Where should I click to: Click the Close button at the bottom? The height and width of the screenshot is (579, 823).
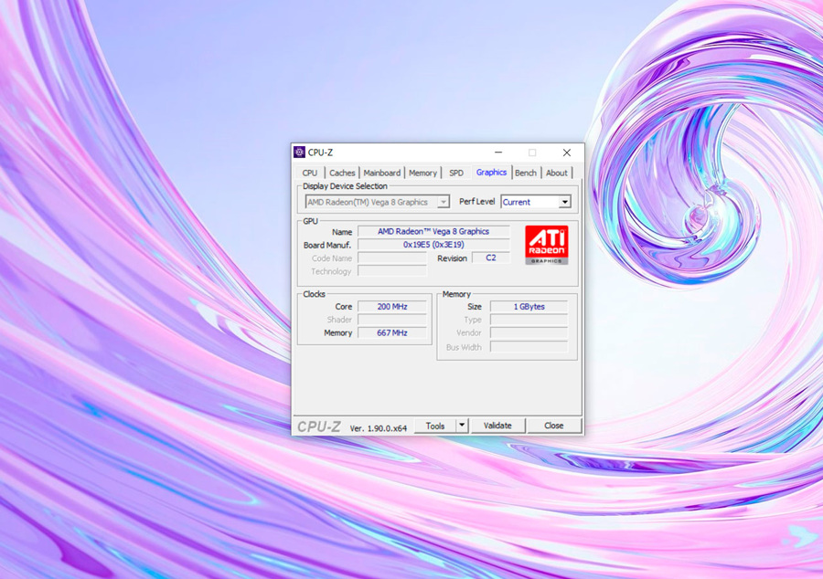coord(554,426)
